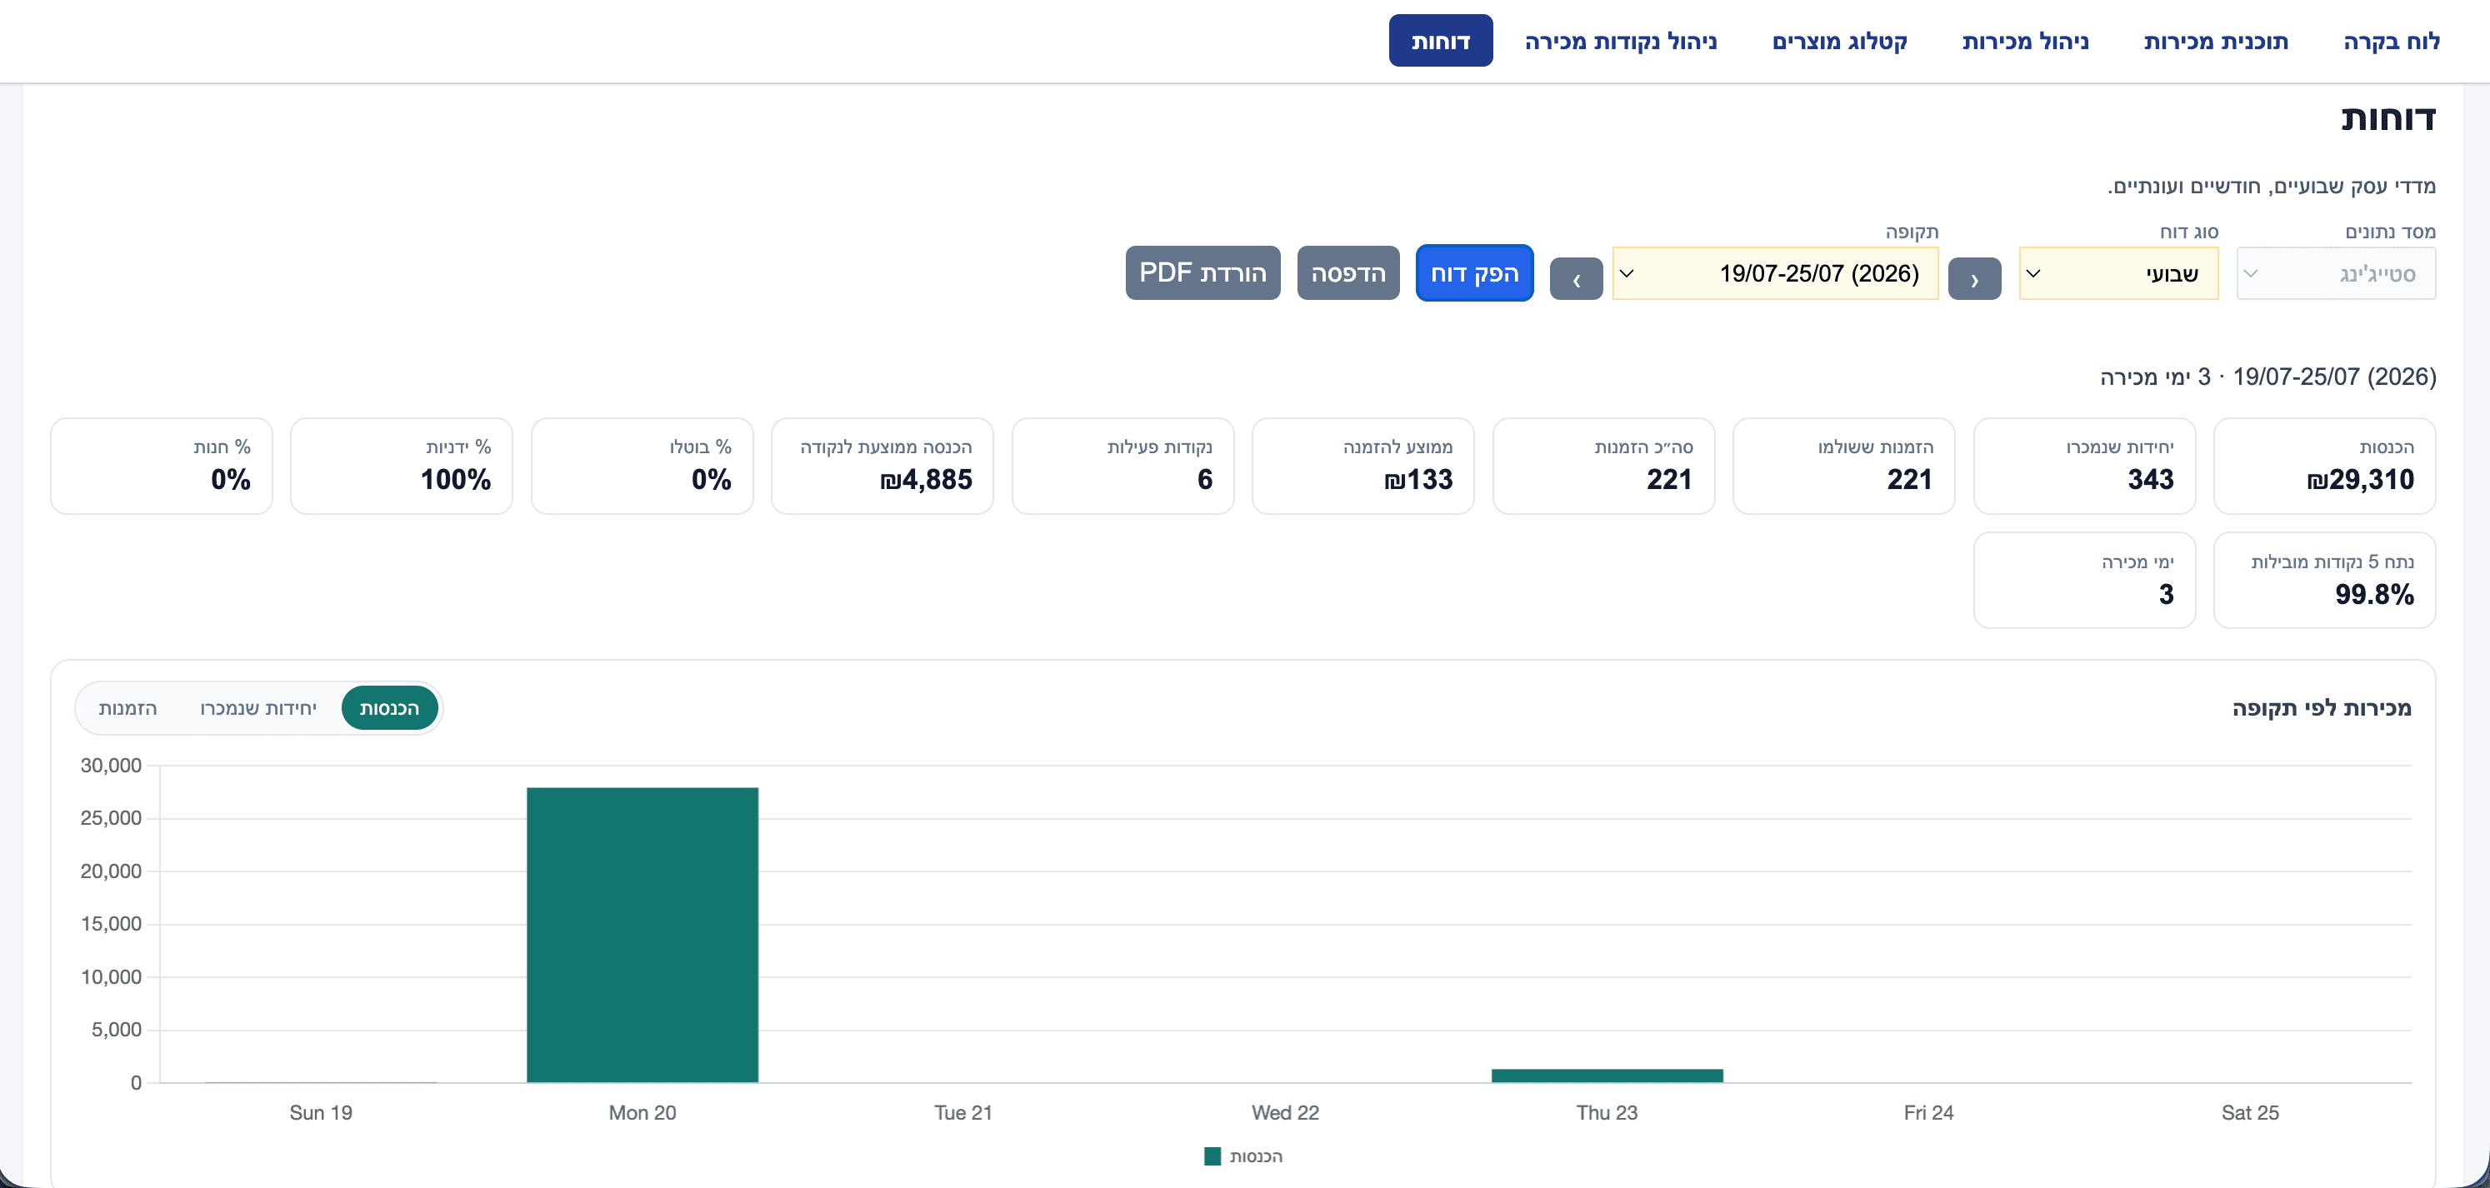Click the Thu 23 revenue bar
The width and height of the screenshot is (2490, 1188).
(x=1607, y=1076)
